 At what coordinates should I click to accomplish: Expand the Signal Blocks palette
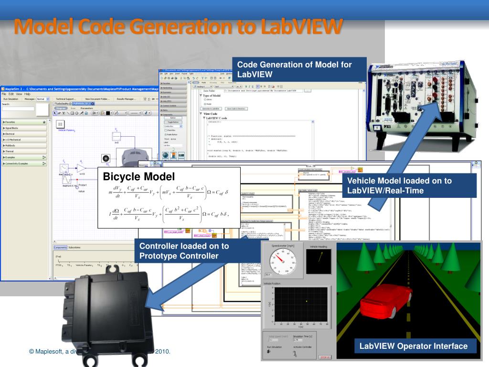pos(24,128)
